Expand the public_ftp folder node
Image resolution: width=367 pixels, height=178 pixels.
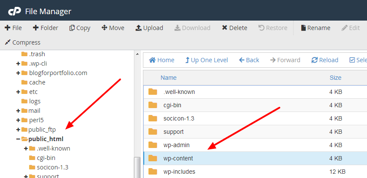18,130
